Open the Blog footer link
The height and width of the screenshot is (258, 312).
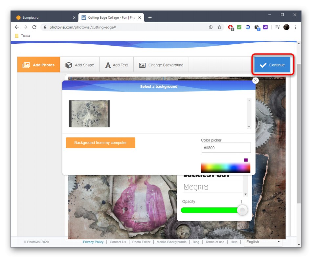coord(196,242)
